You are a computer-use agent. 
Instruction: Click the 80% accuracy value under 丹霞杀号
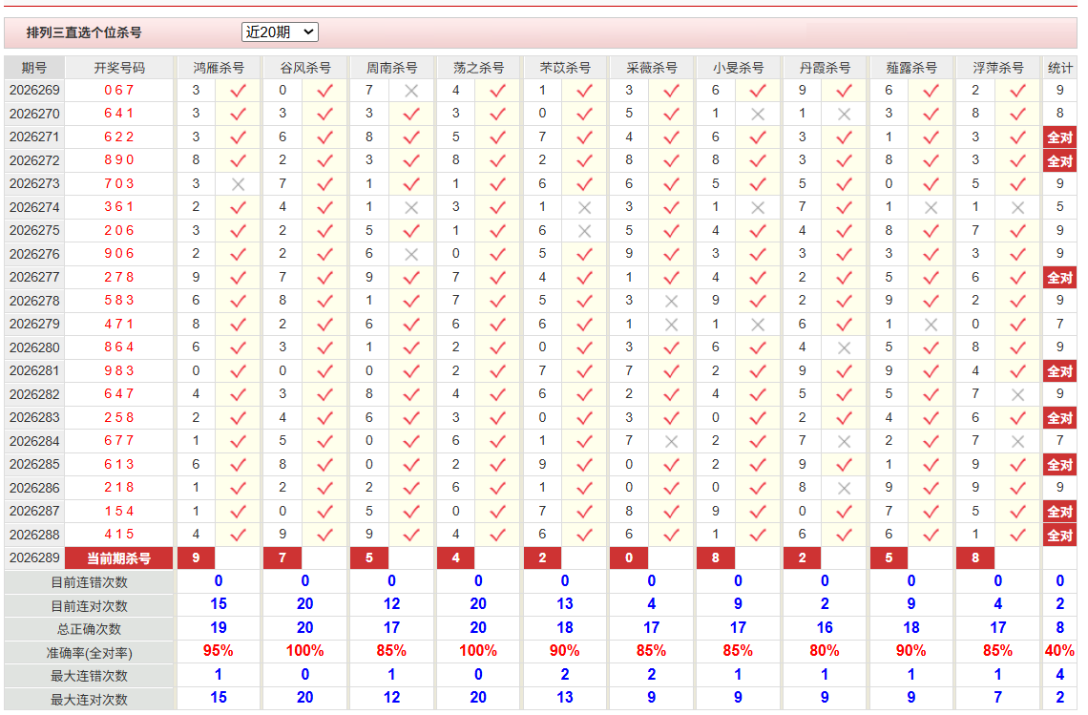[x=825, y=651]
